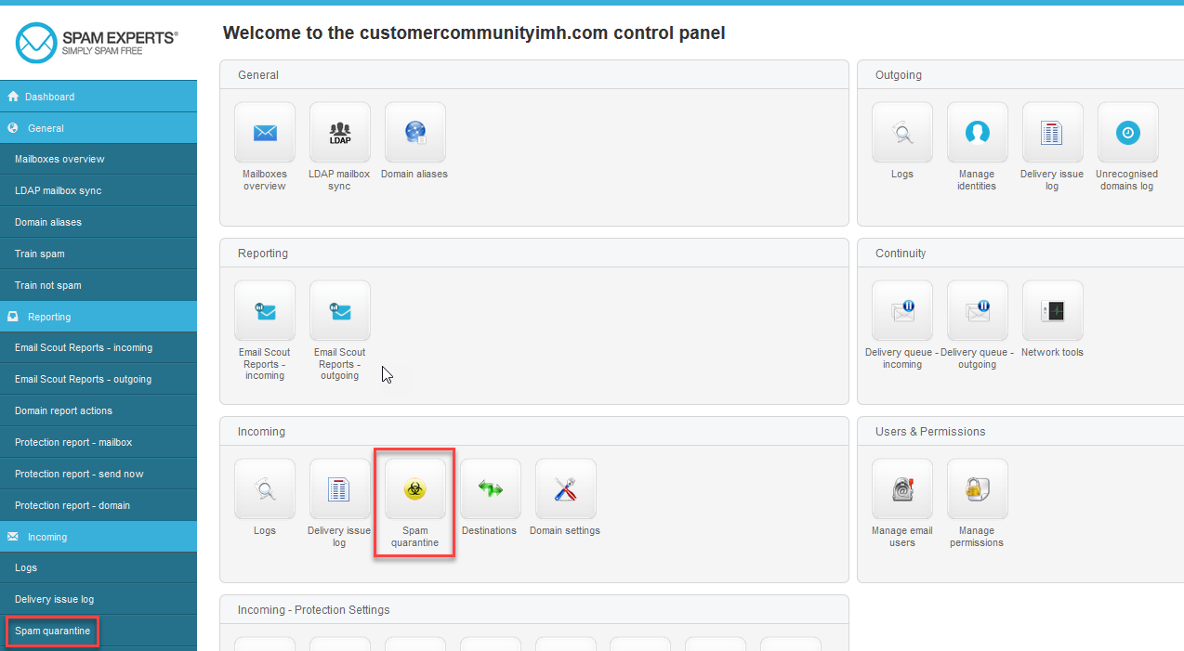The image size is (1184, 651).
Task: Open the Spam quarantine biohazard icon
Action: pyautogui.click(x=415, y=489)
